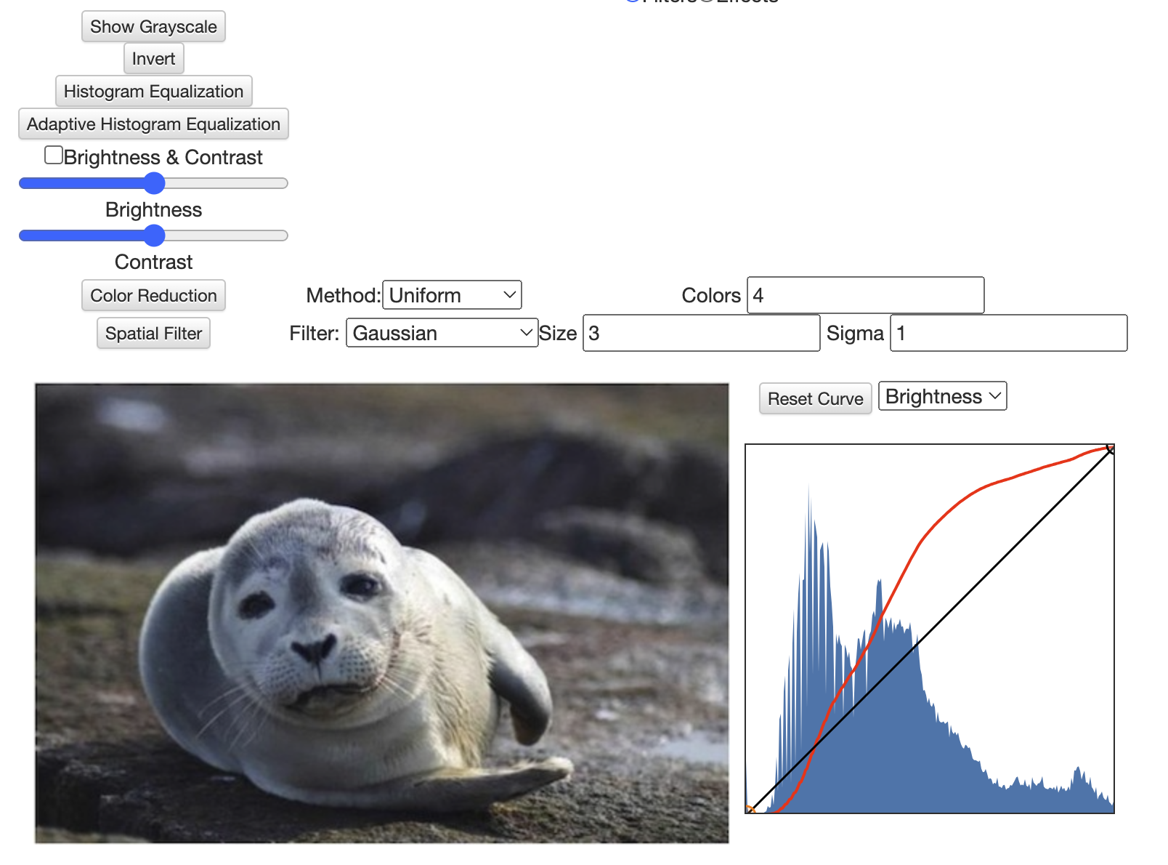The width and height of the screenshot is (1168, 865).
Task: Click the Contrast slider handle
Action: coord(154,236)
